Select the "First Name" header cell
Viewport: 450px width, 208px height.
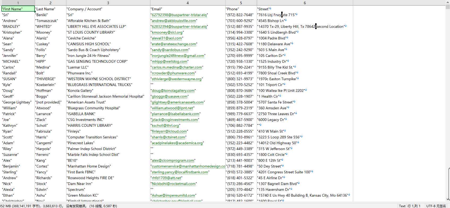pyautogui.click(x=18, y=9)
